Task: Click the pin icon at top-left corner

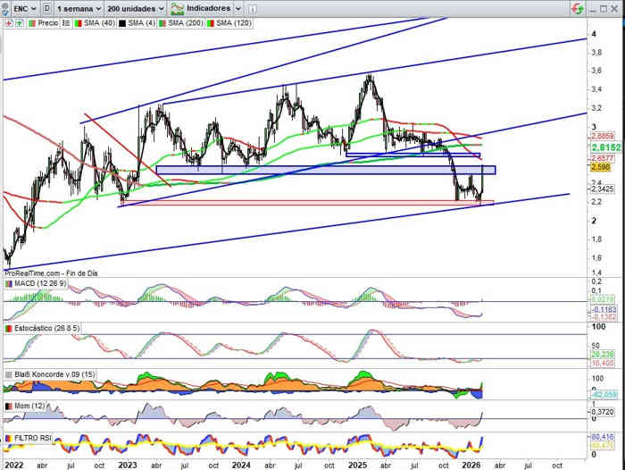Action: tap(6, 8)
